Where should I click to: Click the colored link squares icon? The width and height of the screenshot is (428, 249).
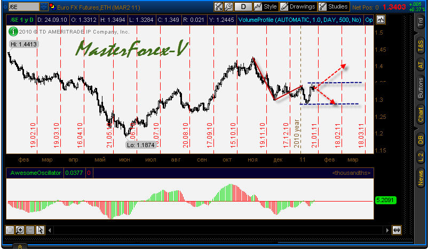click(x=52, y=7)
